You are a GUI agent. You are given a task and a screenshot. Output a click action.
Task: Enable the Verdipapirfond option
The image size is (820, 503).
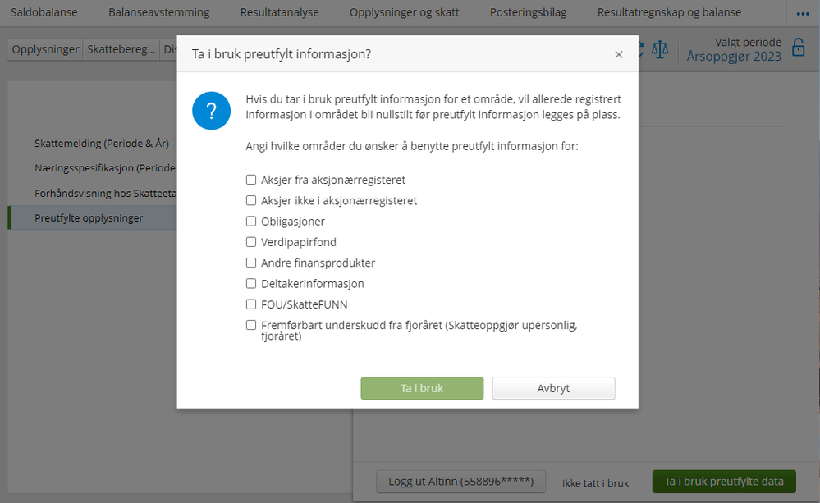tap(251, 242)
